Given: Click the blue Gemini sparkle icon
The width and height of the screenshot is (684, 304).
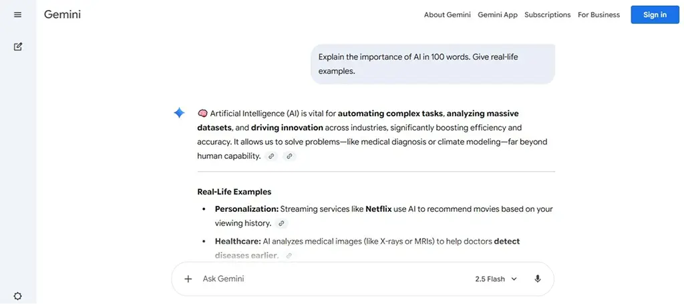Looking at the screenshot, I should point(179,113).
